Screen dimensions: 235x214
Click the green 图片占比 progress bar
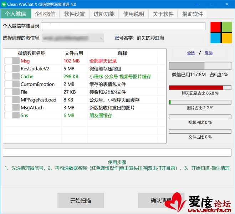pos(200,102)
